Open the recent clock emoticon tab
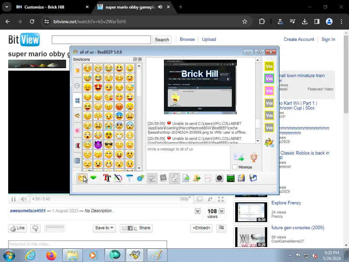This screenshot has width=349, height=262. click(x=77, y=86)
